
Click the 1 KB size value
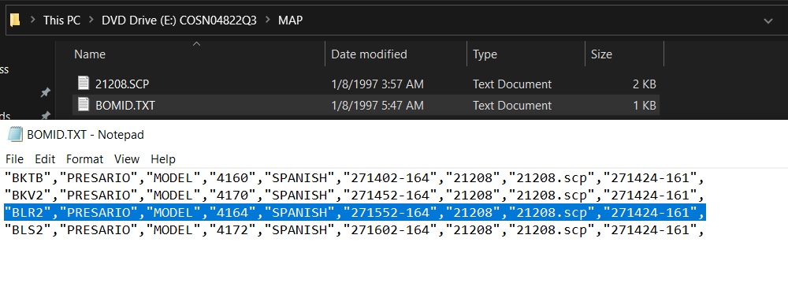click(644, 105)
